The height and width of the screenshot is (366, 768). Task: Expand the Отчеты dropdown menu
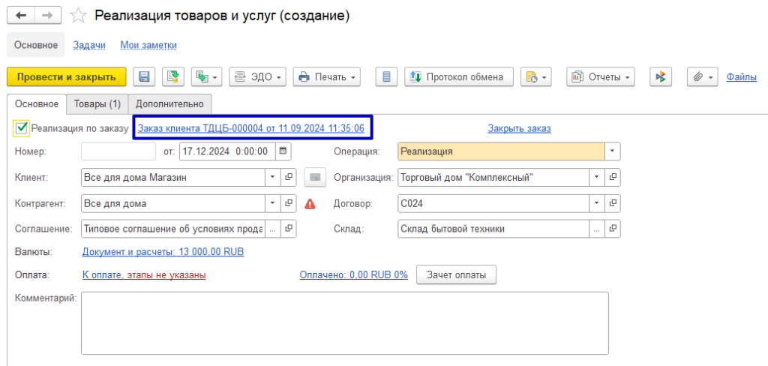pyautogui.click(x=601, y=76)
